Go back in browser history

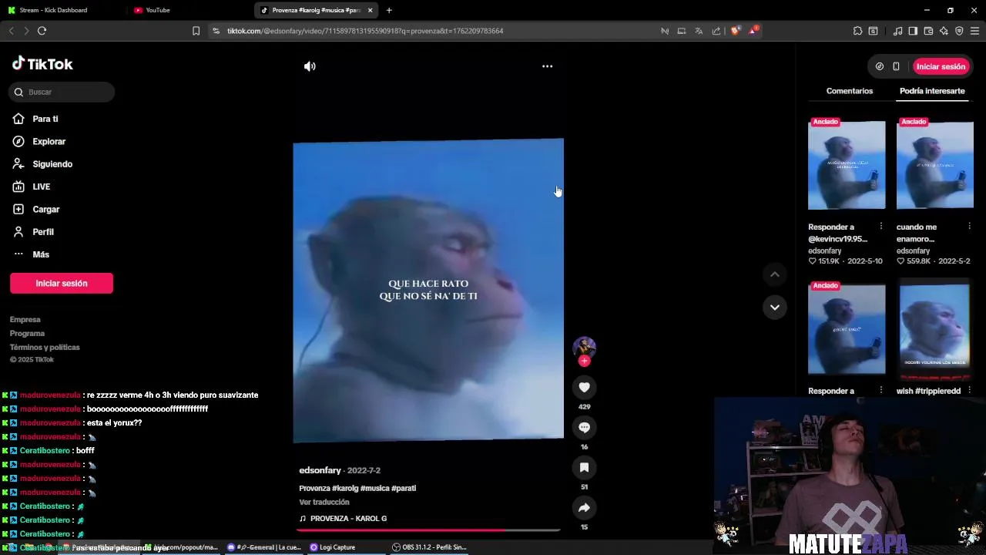click(11, 31)
